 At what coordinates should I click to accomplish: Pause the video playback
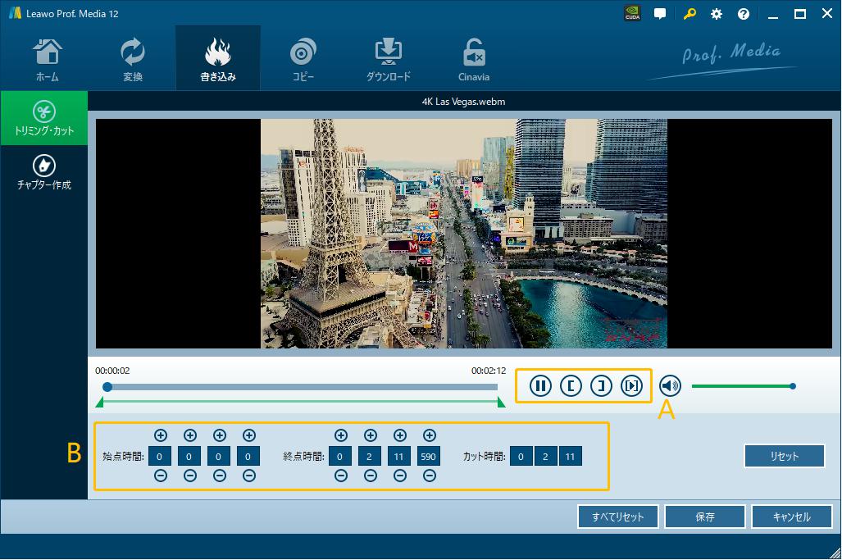coord(540,385)
